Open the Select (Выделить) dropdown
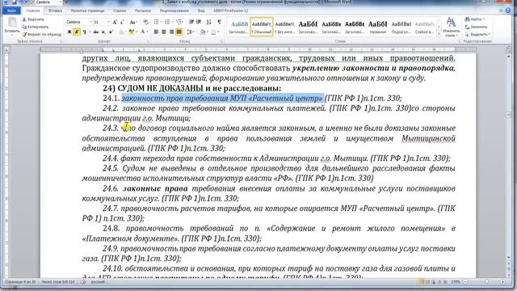Image resolution: width=517 pixels, height=291 pixels. coord(477,34)
